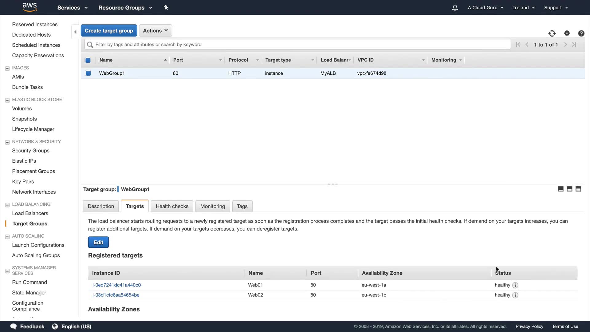The image size is (590, 332).
Task: Uncheck the WebGroup1 row checkbox
Action: [x=88, y=73]
